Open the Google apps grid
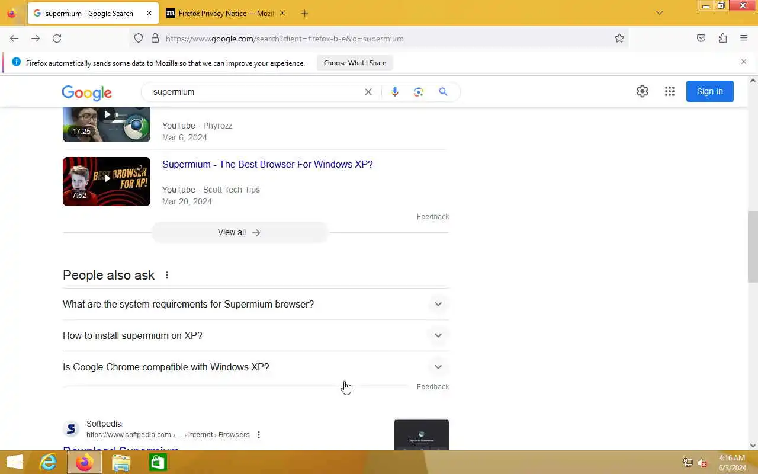This screenshot has width=758, height=474. 670,91
